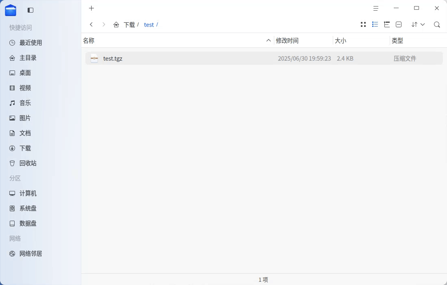This screenshot has width=447, height=285.
Task: Click the blue file manager app icon
Action: pyautogui.click(x=11, y=10)
